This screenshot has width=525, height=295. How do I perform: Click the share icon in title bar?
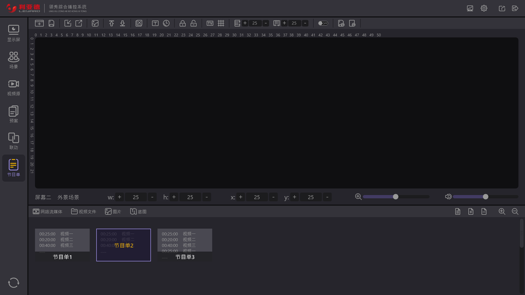(502, 8)
